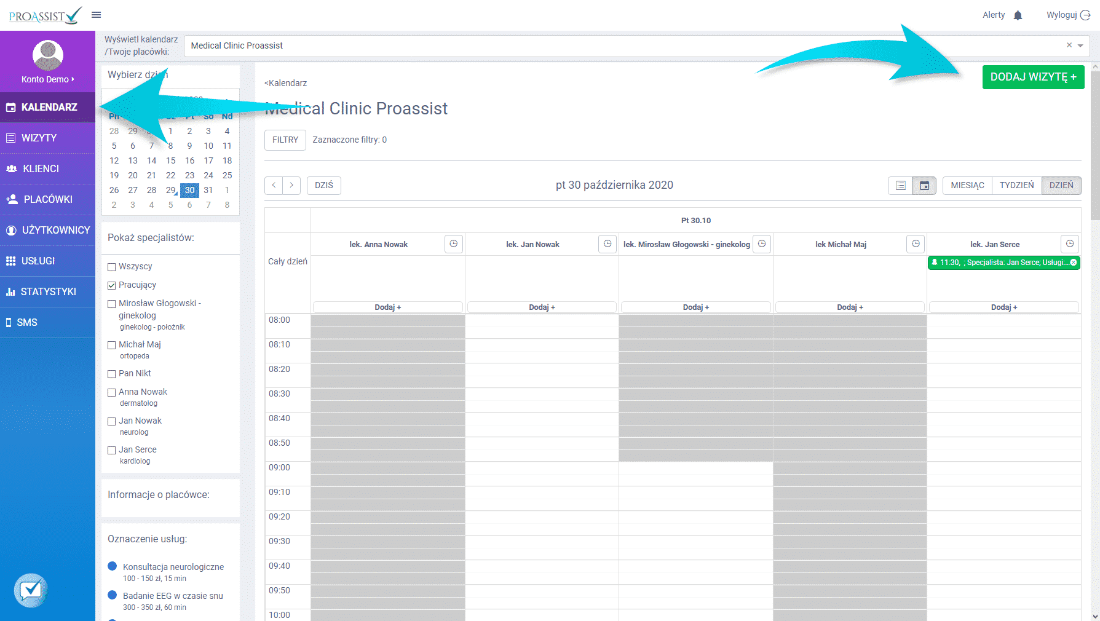1100x621 pixels.
Task: Click Dodaj + under lek. Jan Nowak
Action: (542, 307)
